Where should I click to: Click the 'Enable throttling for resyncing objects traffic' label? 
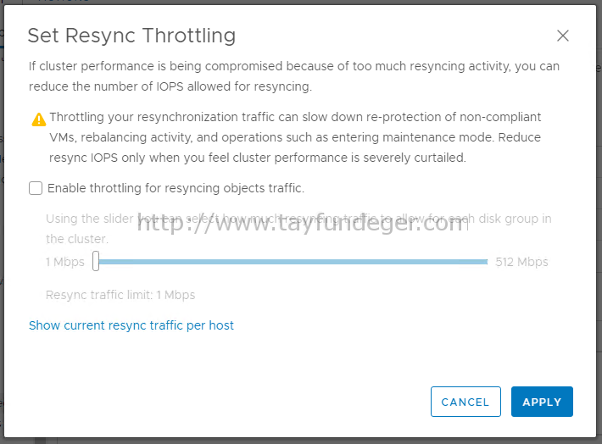coord(176,188)
